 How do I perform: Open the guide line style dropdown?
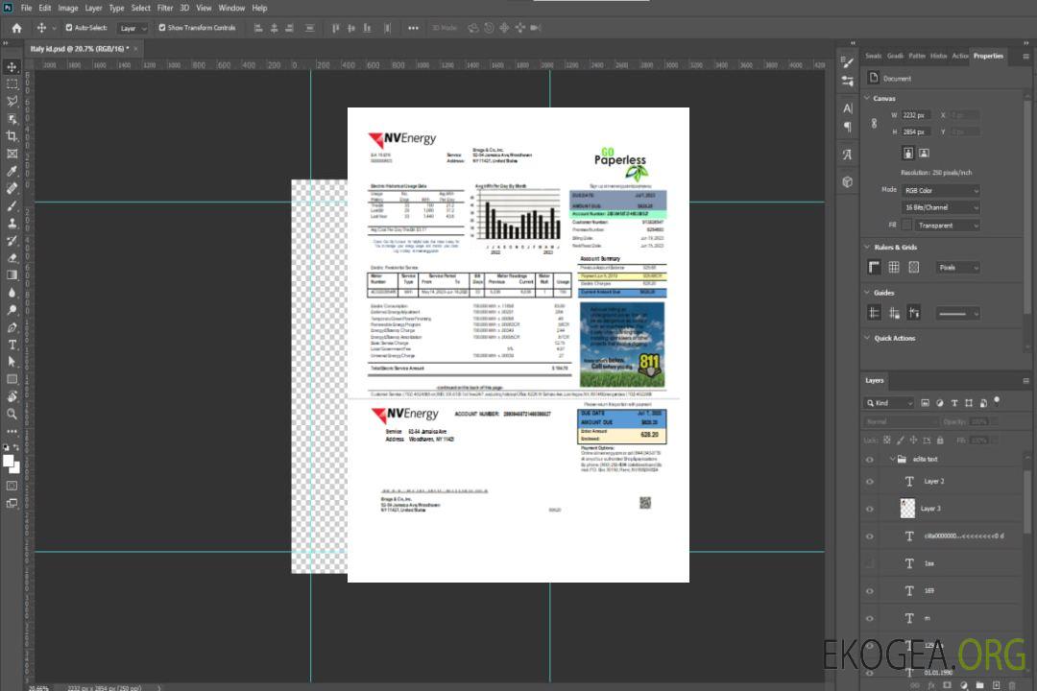[x=957, y=314]
